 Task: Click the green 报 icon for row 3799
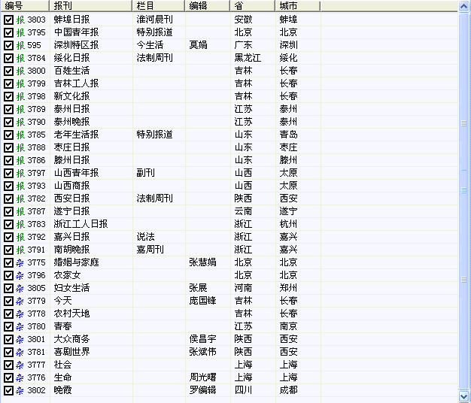tap(20, 83)
